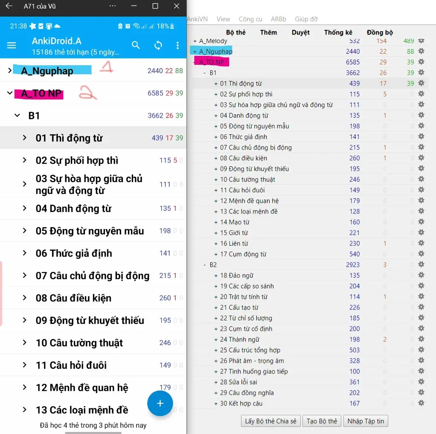The height and width of the screenshot is (434, 436).
Task: Click the gear icon beside 30 Kết hợp câu
Action: (x=421, y=403)
